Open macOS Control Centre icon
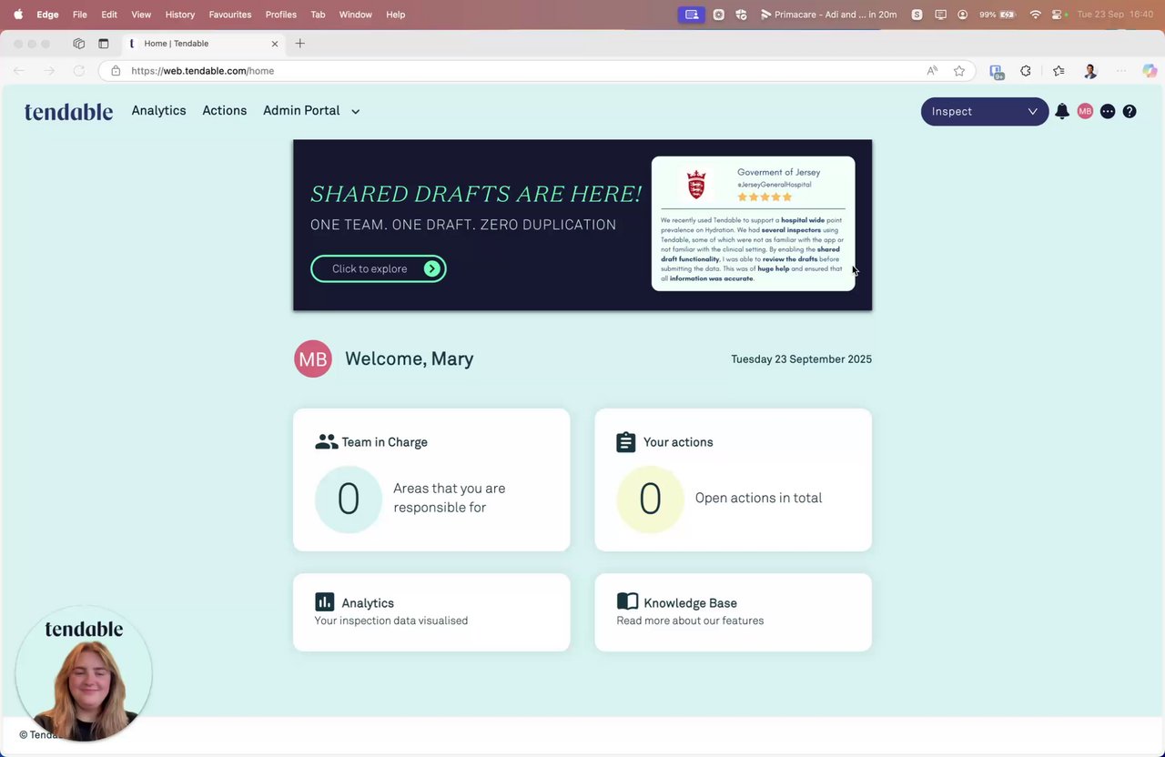 pyautogui.click(x=1058, y=15)
